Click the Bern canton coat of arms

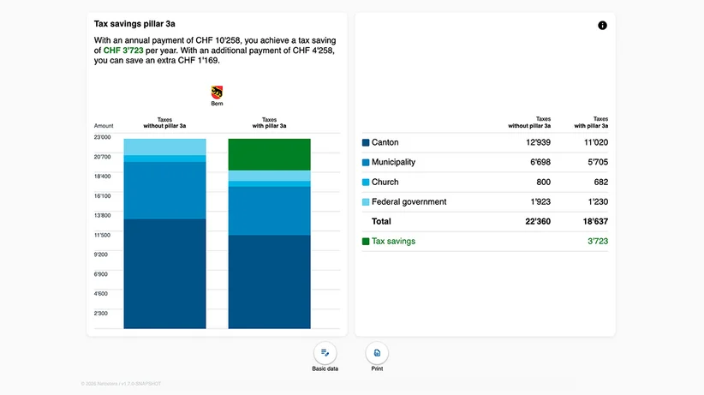coord(217,93)
